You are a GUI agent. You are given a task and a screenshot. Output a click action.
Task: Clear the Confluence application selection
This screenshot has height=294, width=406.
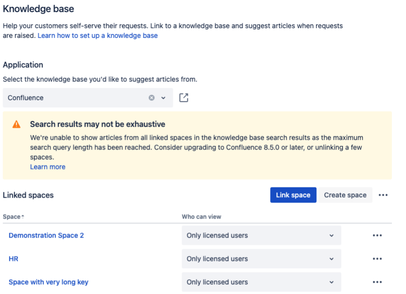click(x=152, y=98)
